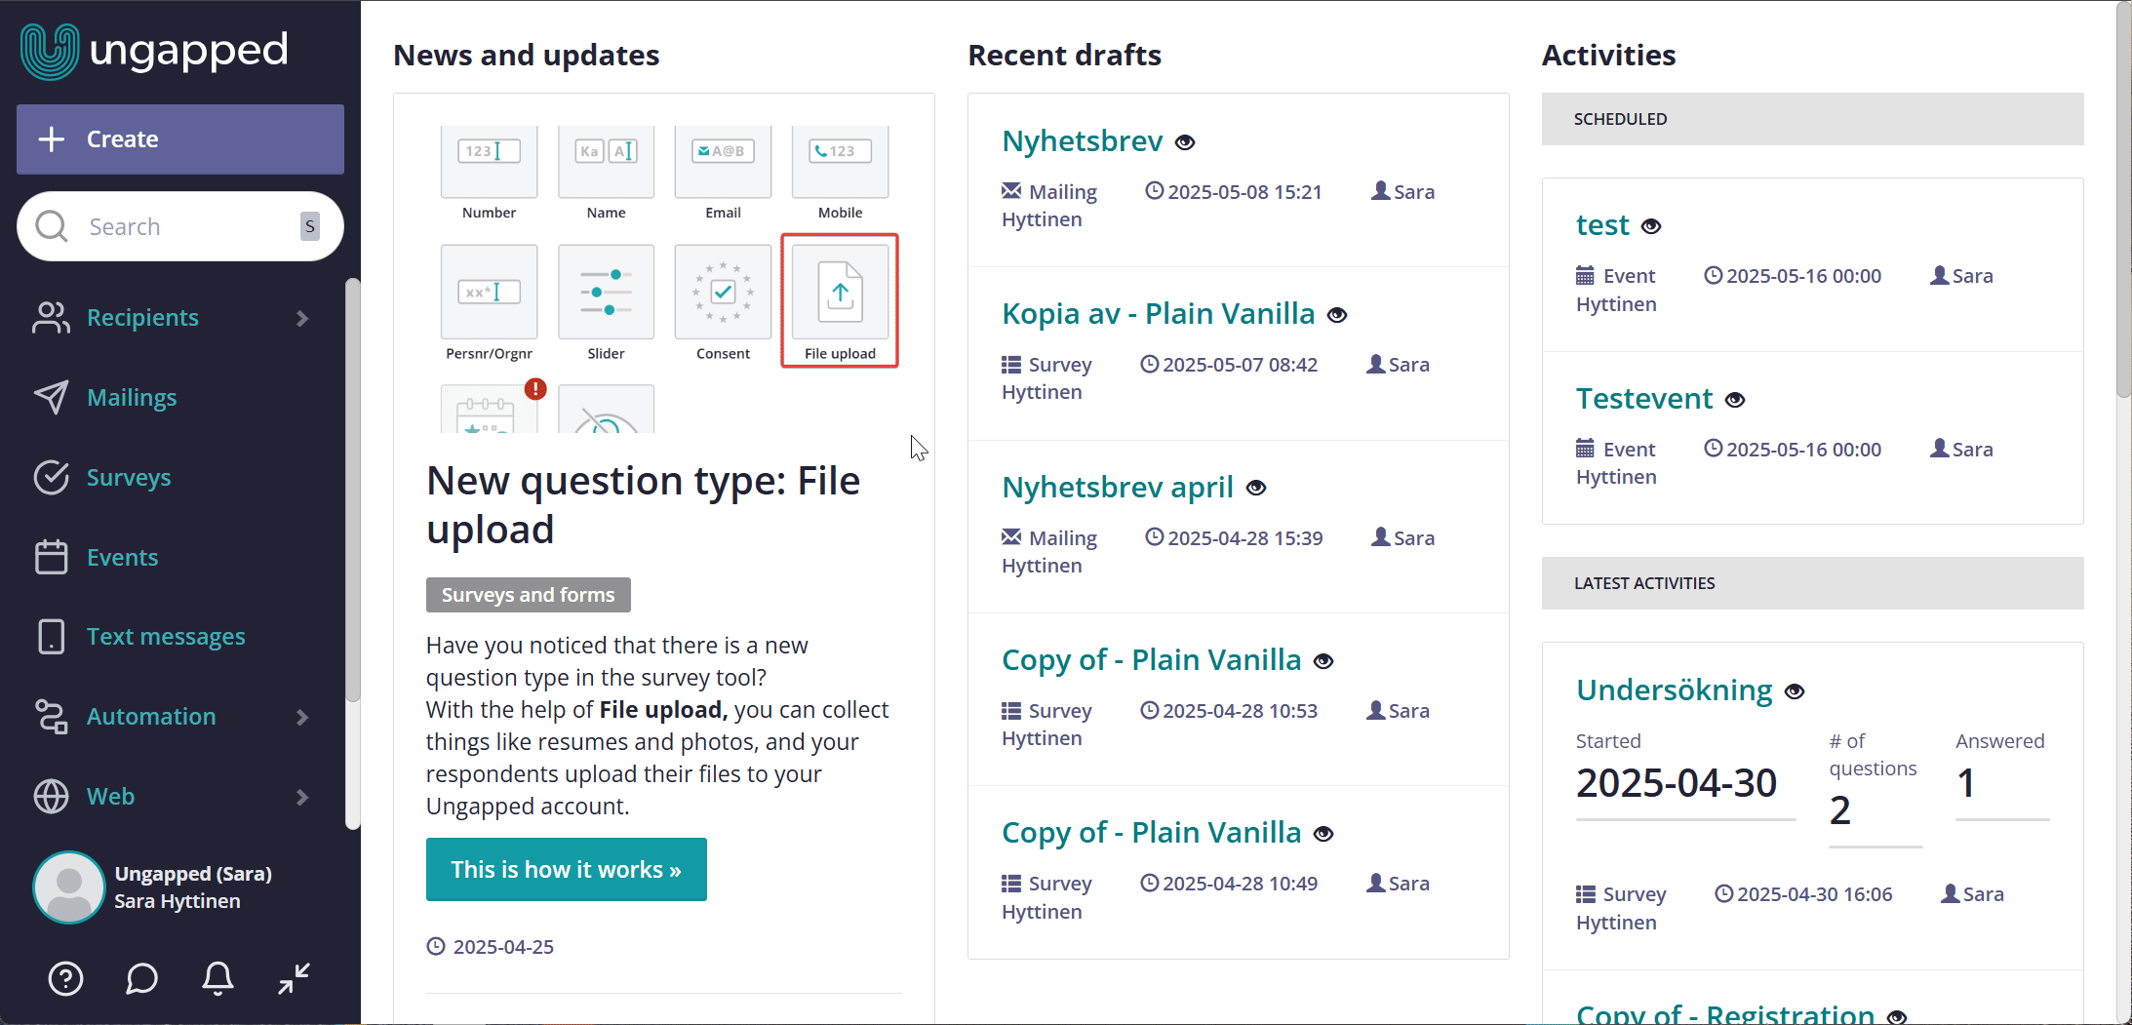Click the page vertical scrollbar
Screen dimensions: 2132x1025
coord(2123,200)
